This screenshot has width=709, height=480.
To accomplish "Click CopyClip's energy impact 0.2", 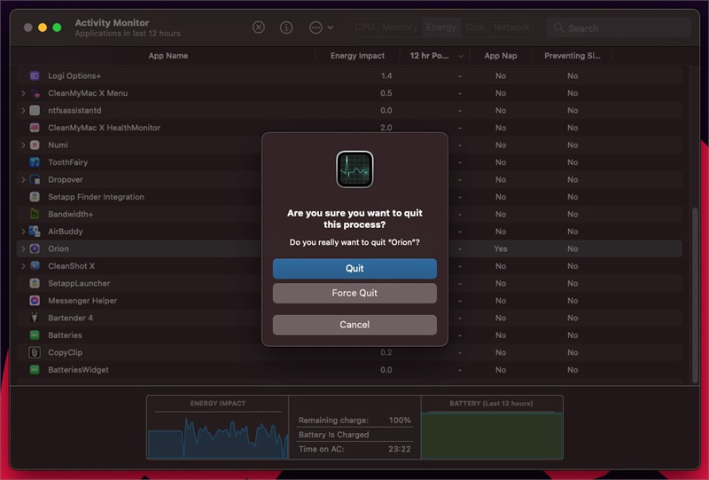I will (386, 352).
